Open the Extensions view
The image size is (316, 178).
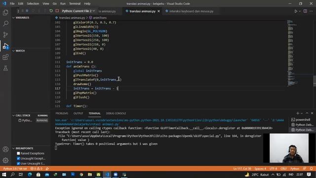click(x=5, y=57)
